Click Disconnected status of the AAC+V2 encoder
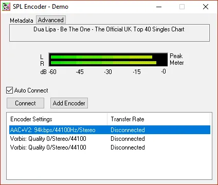218x185 pixels. pos(128,130)
